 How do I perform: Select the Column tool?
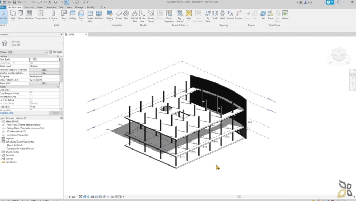(53, 15)
